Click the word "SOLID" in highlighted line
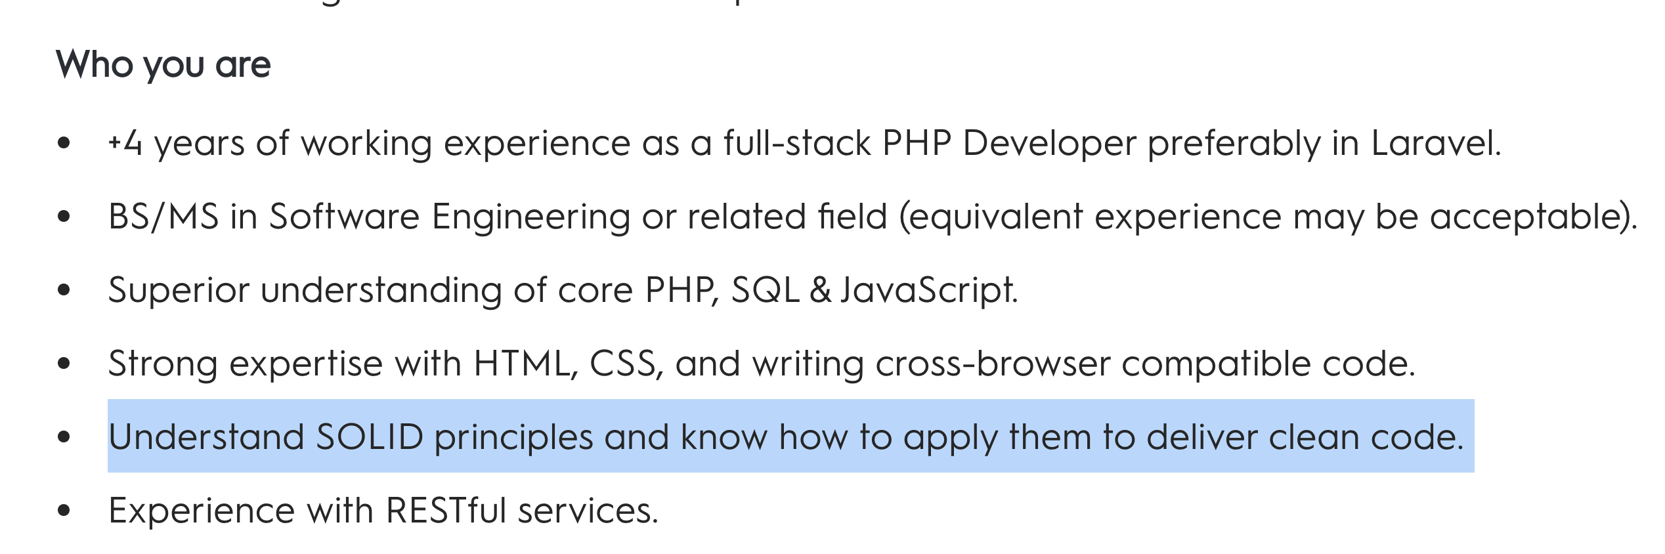Viewport: 1665px width, 554px height. coord(370,437)
